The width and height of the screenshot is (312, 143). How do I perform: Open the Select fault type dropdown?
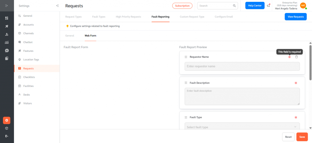242,127
